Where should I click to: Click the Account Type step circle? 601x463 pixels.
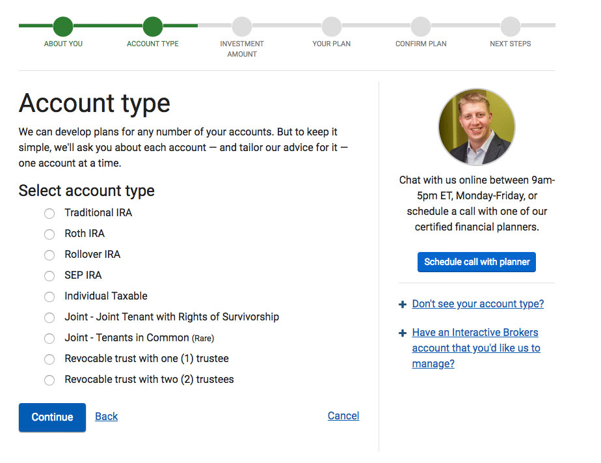[152, 27]
